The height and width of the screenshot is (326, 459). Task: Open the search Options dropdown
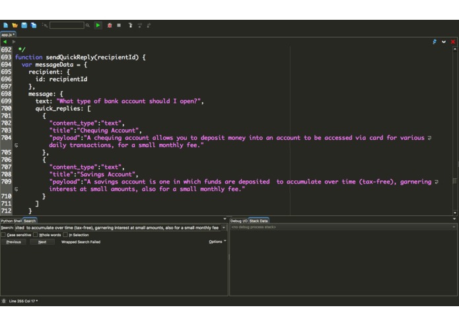[217, 242]
